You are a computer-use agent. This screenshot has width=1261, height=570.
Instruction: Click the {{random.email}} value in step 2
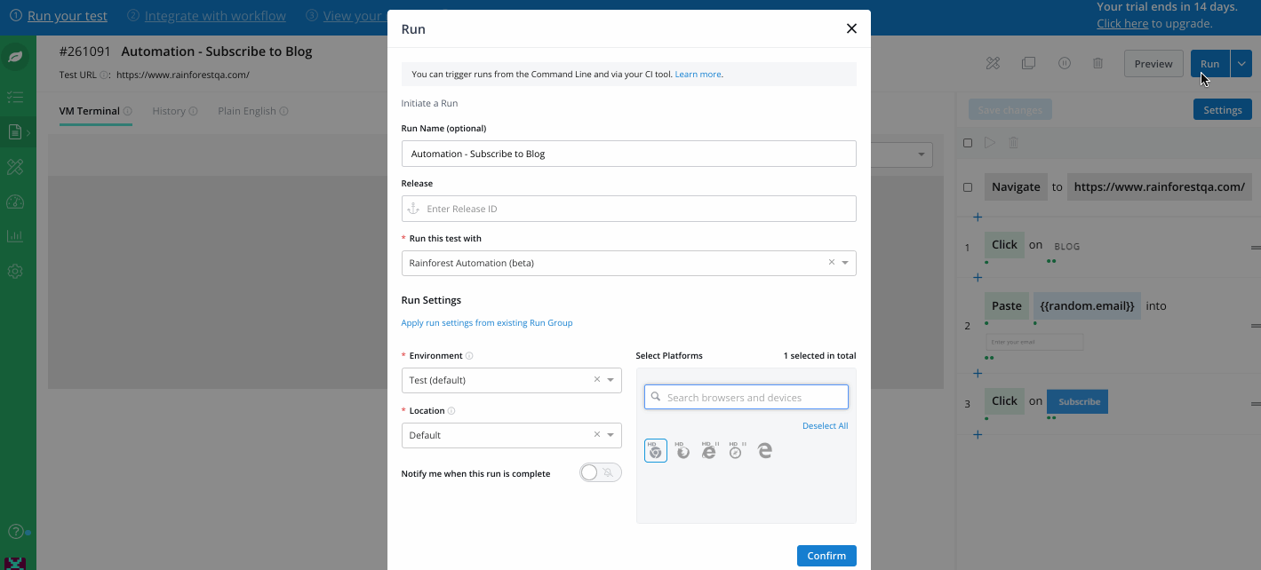(1087, 305)
